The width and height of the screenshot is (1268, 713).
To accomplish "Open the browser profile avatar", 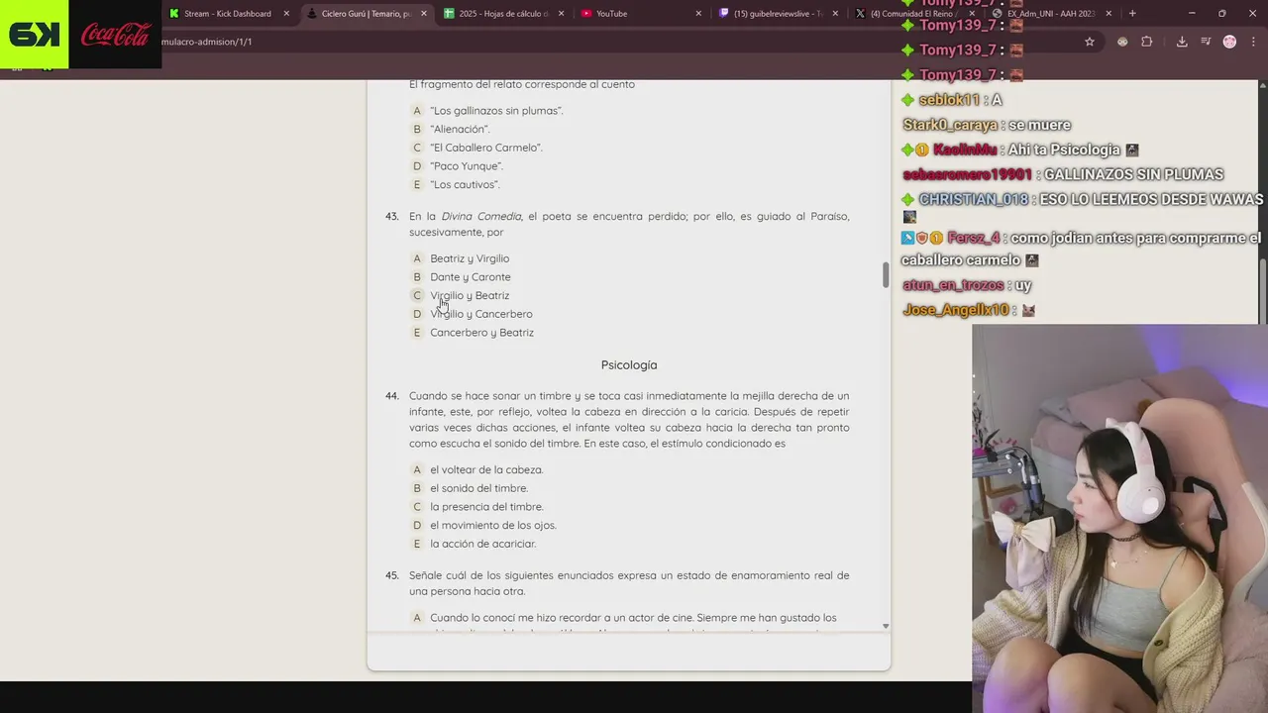I will [1229, 42].
